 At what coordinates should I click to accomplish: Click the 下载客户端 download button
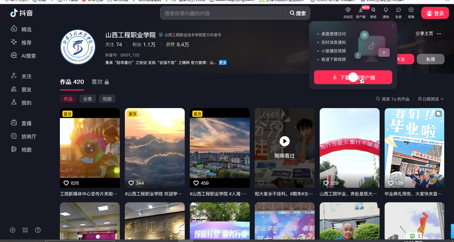(x=353, y=77)
